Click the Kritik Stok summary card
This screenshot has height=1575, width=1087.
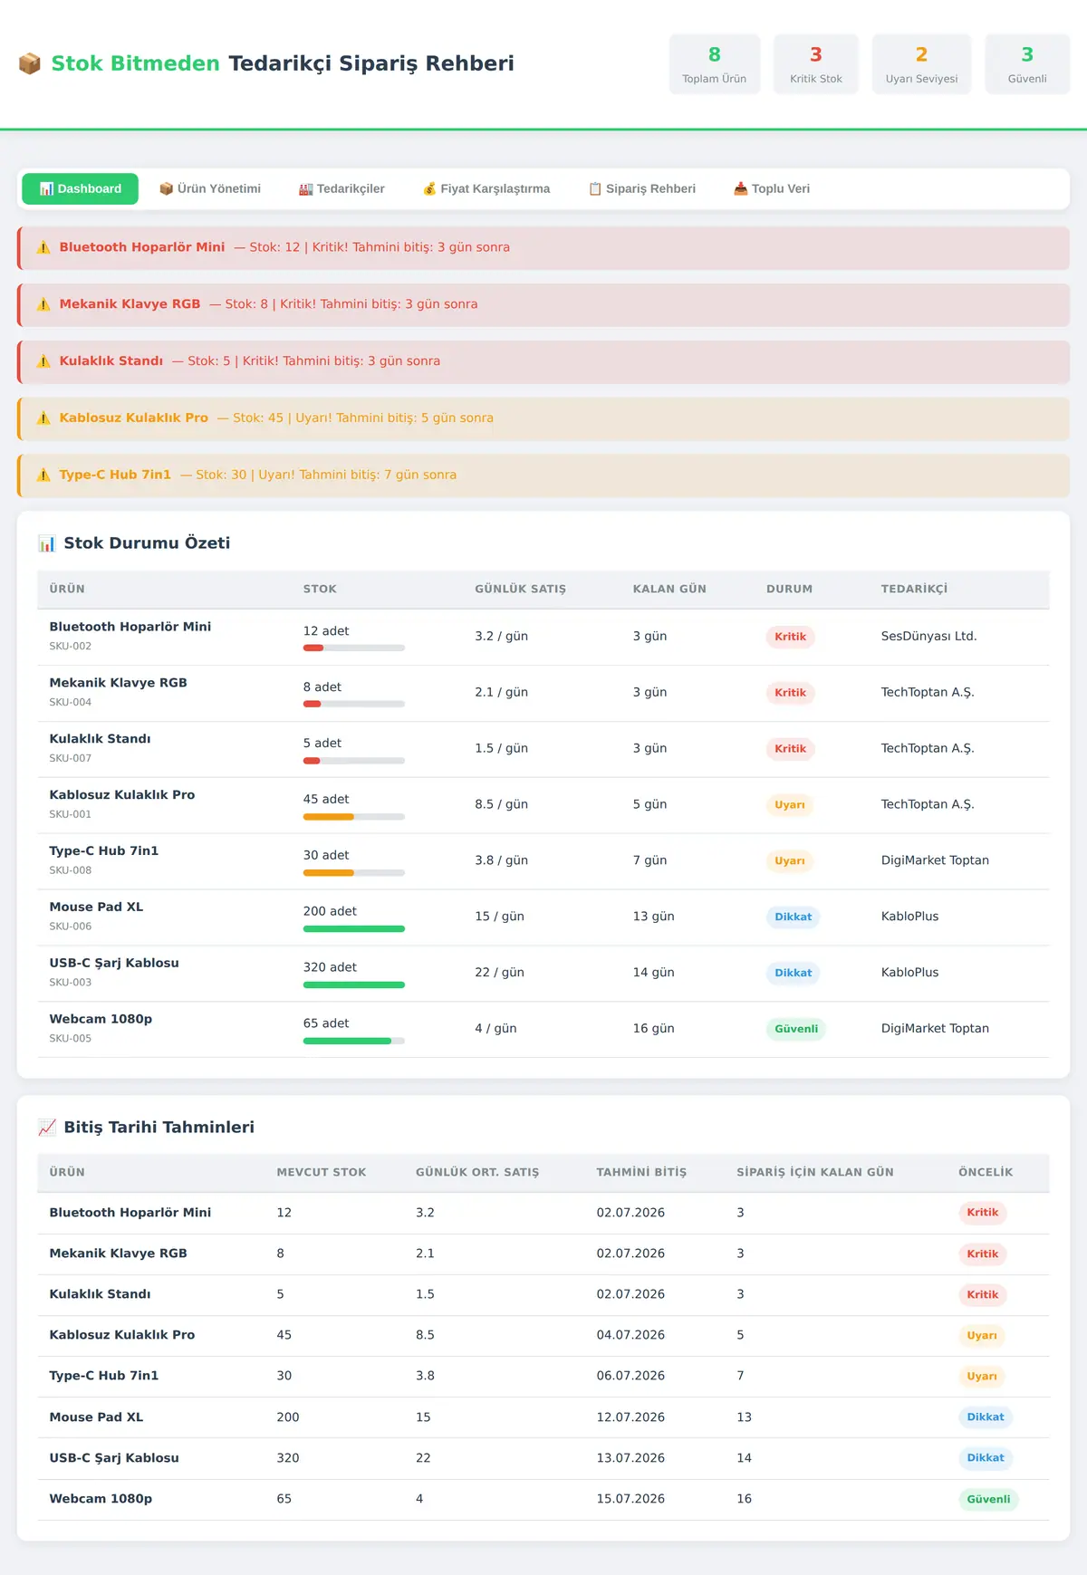coord(816,64)
